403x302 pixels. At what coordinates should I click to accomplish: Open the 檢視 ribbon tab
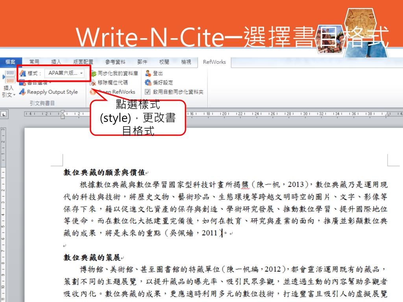(186, 62)
